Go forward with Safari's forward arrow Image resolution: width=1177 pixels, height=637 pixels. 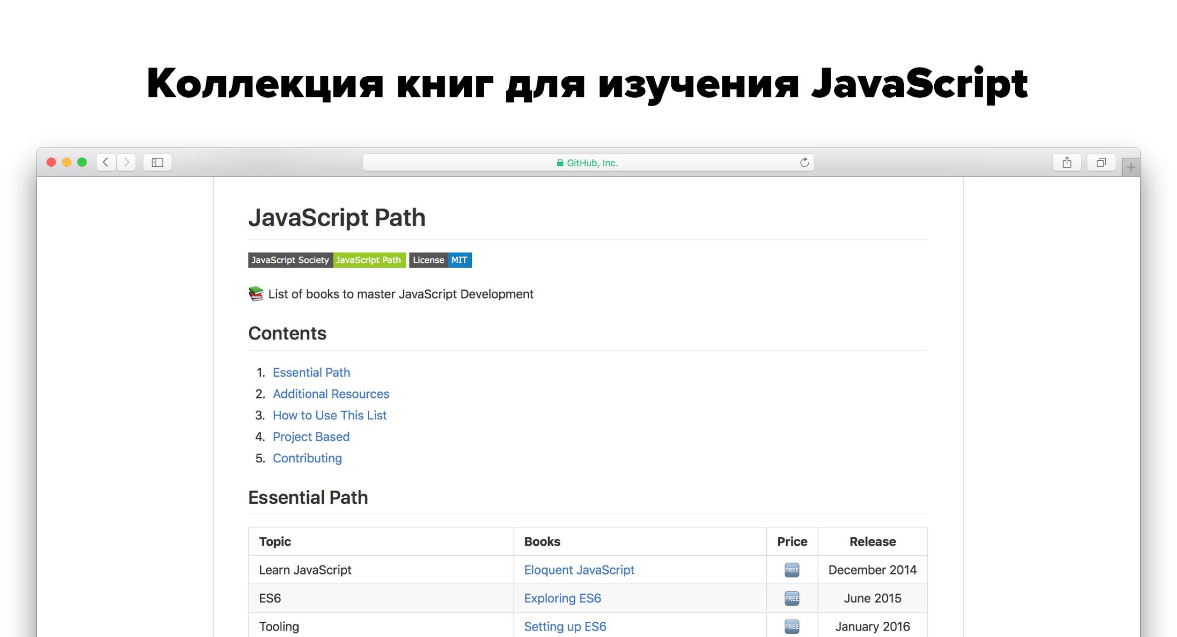pos(126,162)
